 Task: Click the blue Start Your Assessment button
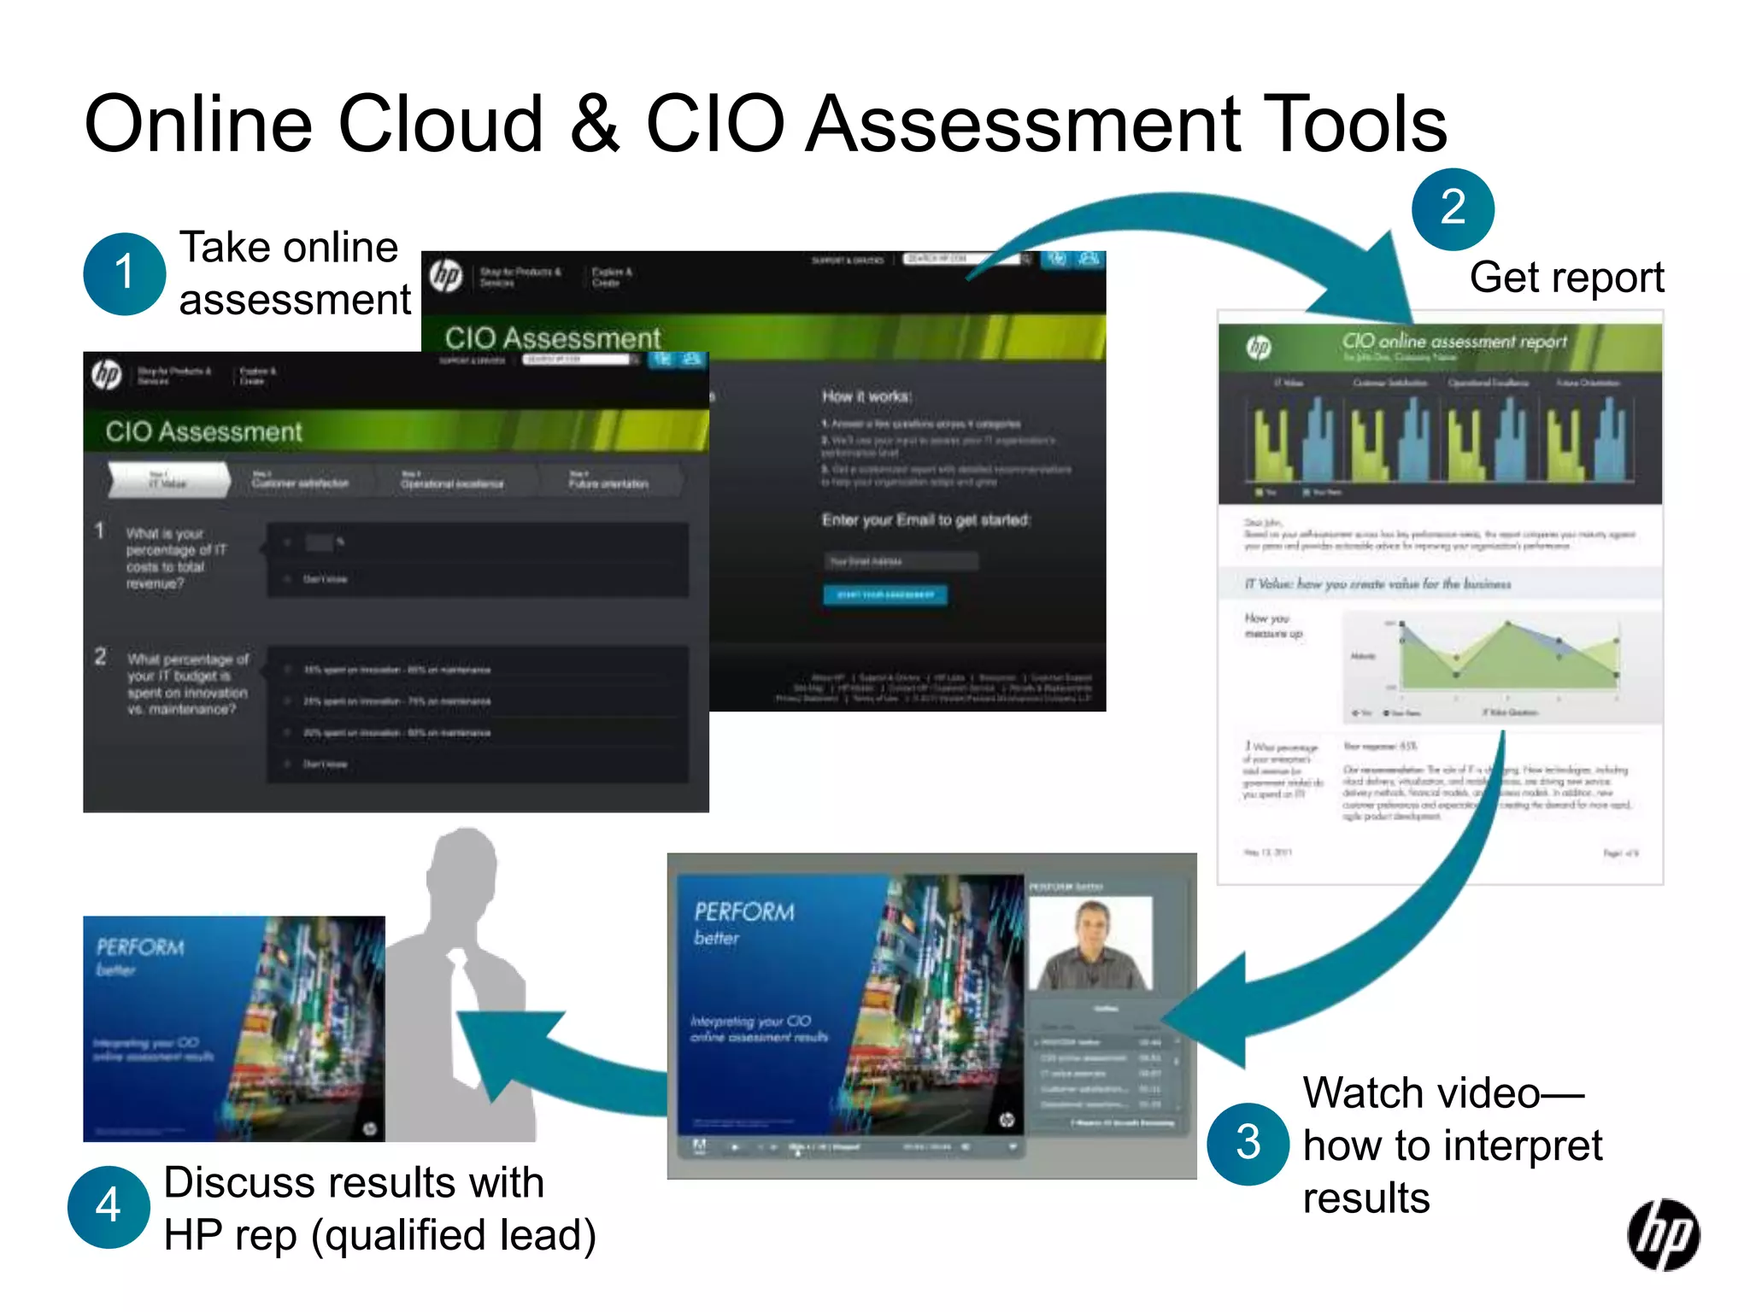coord(884,594)
